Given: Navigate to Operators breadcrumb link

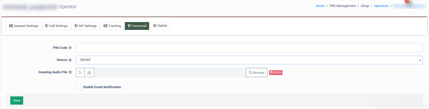Looking at the screenshot, I should 381,6.
